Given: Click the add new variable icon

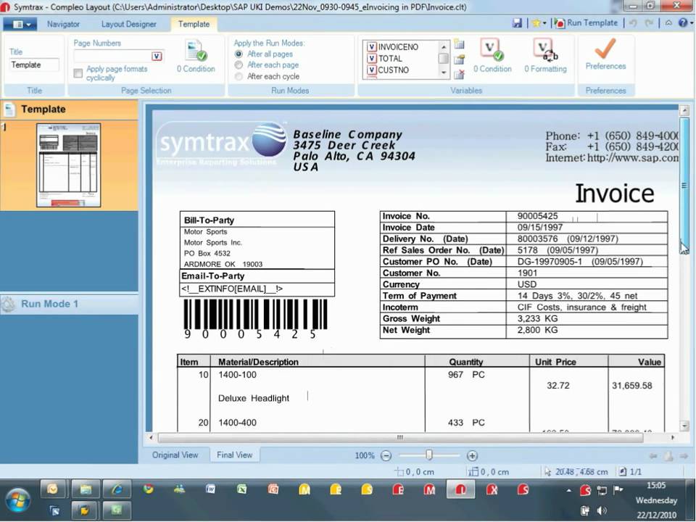Looking at the screenshot, I should [460, 44].
